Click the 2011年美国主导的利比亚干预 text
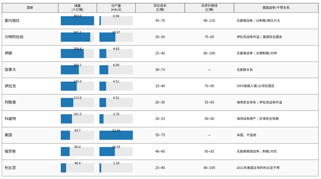This screenshot has width=321, height=179. [x=258, y=168]
